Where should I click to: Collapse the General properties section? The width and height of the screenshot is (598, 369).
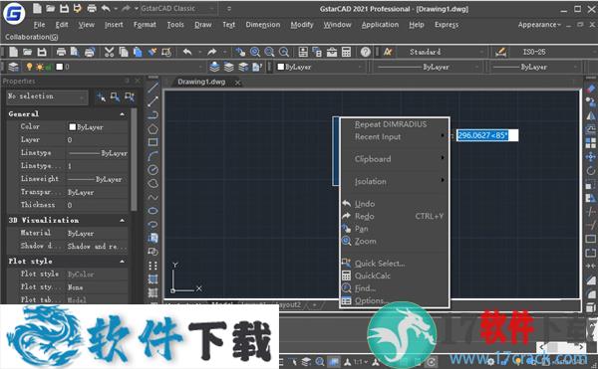click(122, 114)
